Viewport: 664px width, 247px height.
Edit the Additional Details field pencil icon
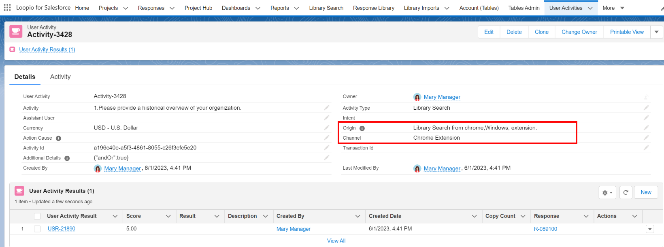click(326, 158)
